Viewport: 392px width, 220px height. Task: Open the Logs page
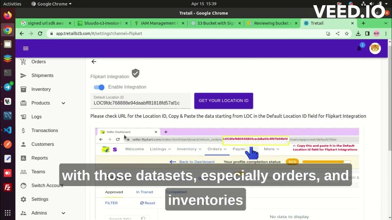[x=36, y=117]
